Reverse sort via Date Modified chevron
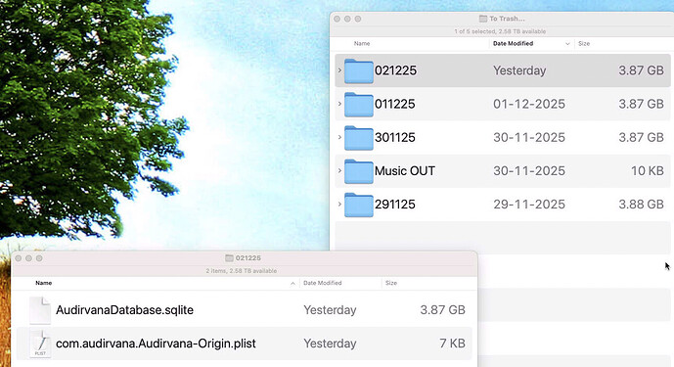The width and height of the screenshot is (674, 367). (567, 44)
